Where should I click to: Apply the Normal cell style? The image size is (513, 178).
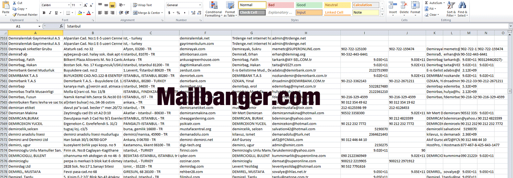[252, 5]
